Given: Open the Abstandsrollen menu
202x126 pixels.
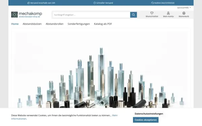Looking at the screenshot, I should (x=55, y=24).
